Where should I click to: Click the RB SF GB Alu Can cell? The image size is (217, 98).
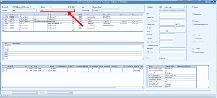(42, 71)
